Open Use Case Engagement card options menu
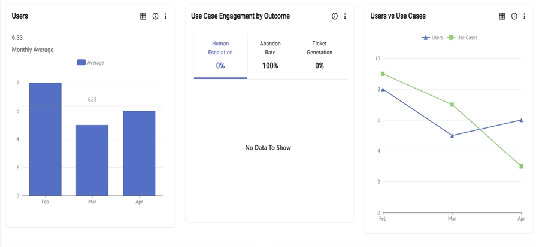539x247 pixels. [345, 16]
